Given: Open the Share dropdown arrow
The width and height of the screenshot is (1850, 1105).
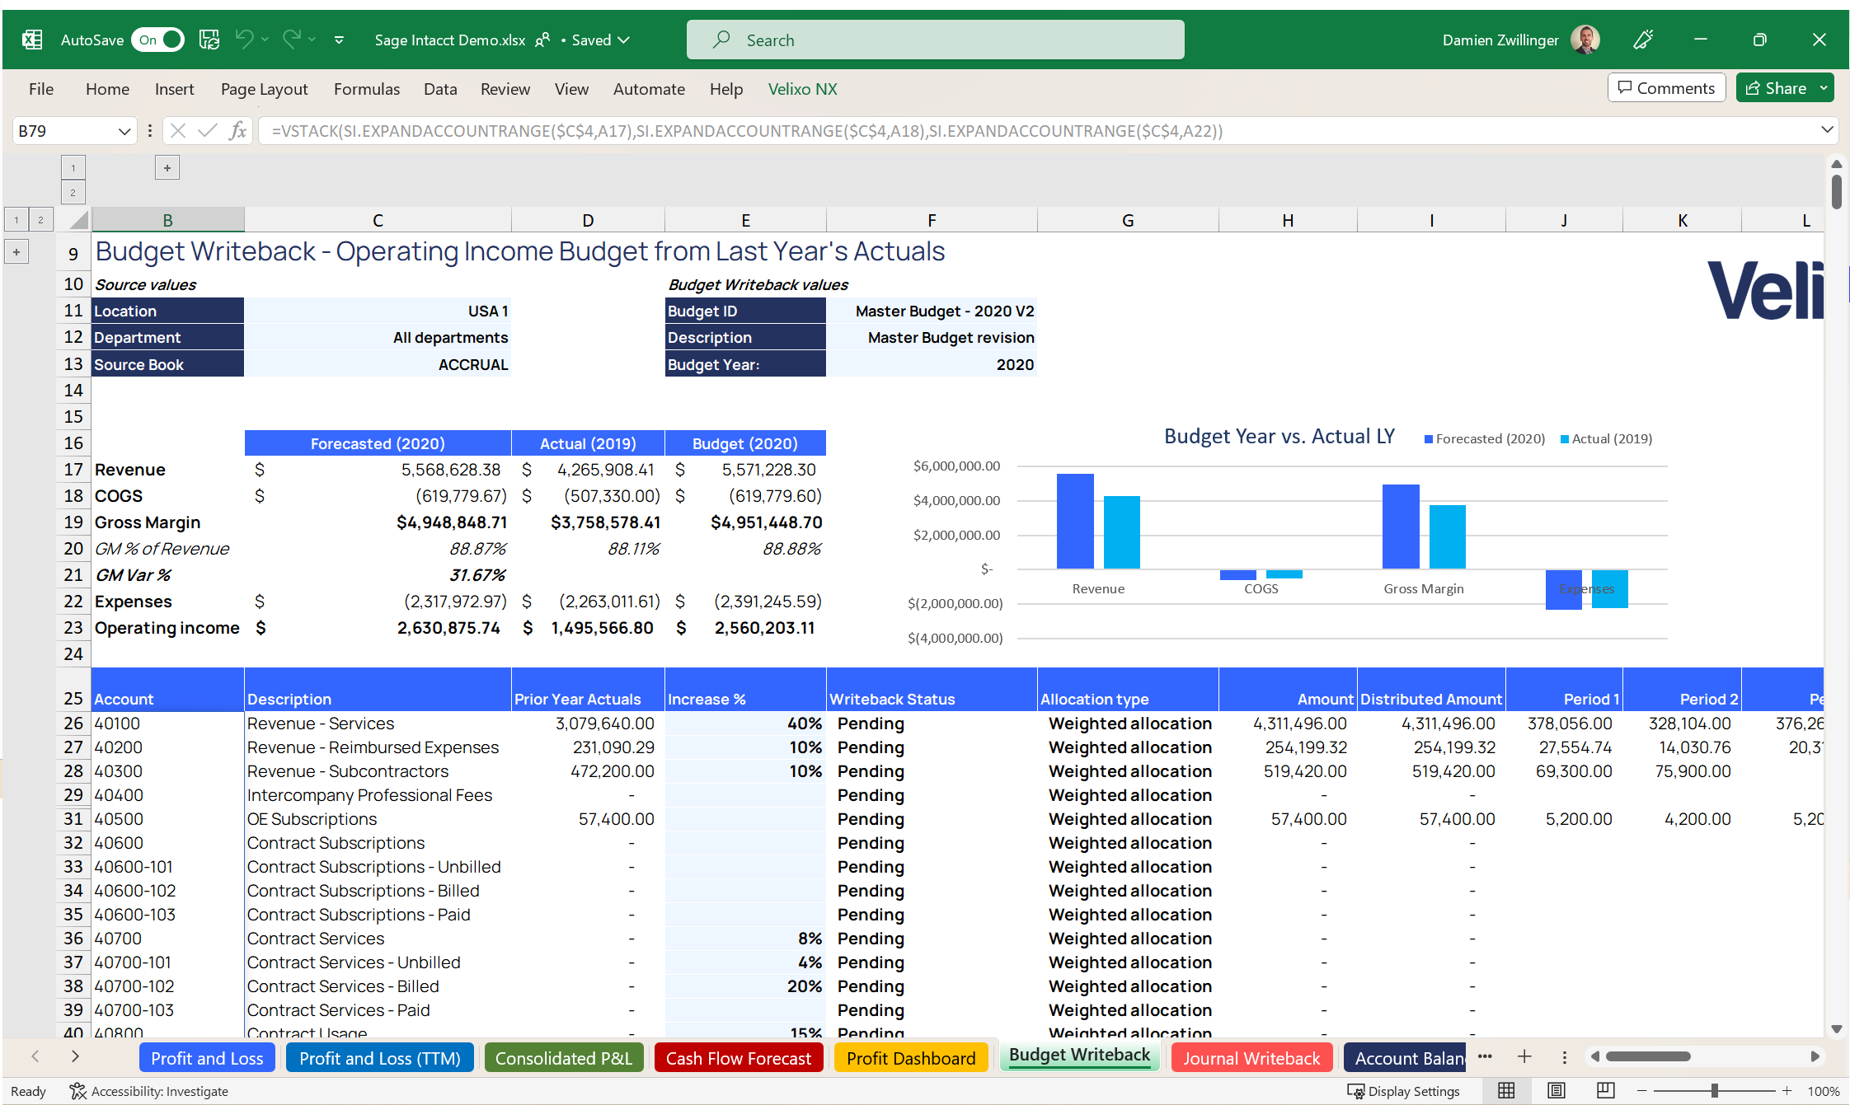Looking at the screenshot, I should [1824, 88].
